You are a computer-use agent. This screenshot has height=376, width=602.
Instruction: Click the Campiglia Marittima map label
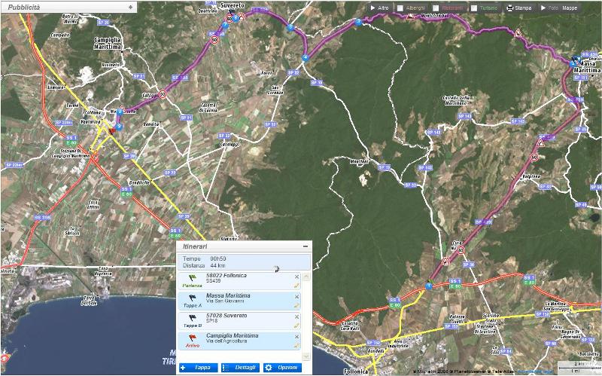(x=108, y=43)
